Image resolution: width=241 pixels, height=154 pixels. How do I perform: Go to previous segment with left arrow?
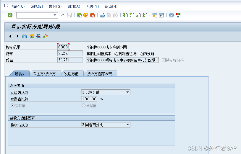click(10, 36)
